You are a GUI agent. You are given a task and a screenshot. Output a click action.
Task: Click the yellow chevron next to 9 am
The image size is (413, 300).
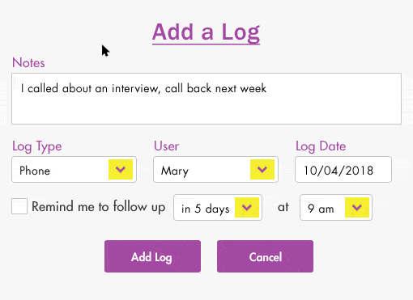tap(357, 207)
